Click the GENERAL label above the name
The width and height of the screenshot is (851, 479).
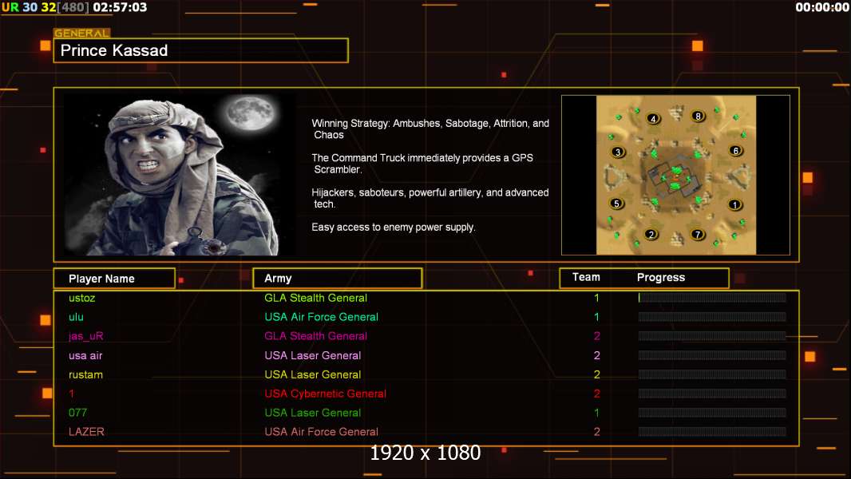[x=81, y=33]
